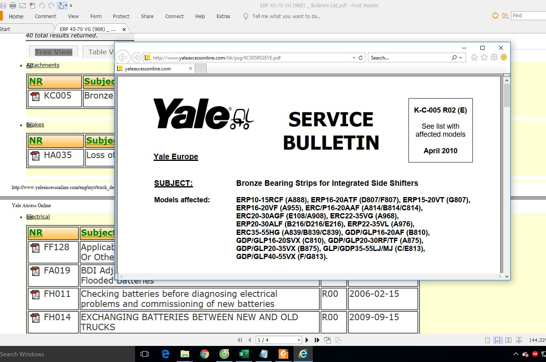Close the yaleaxcessonline.com browser tab
The image size is (546, 362).
191,68
